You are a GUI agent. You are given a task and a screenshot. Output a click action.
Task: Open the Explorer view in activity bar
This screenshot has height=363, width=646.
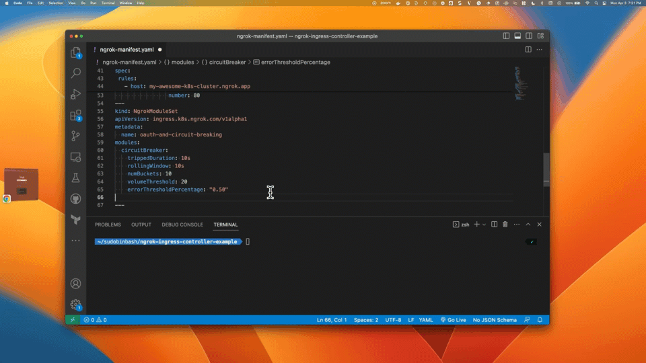[75, 52]
